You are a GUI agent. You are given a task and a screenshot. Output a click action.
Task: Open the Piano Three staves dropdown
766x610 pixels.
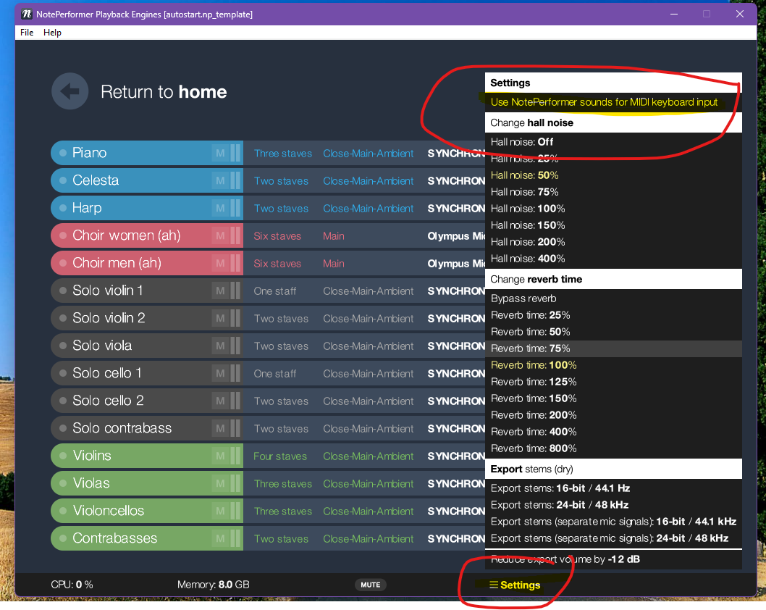click(283, 154)
